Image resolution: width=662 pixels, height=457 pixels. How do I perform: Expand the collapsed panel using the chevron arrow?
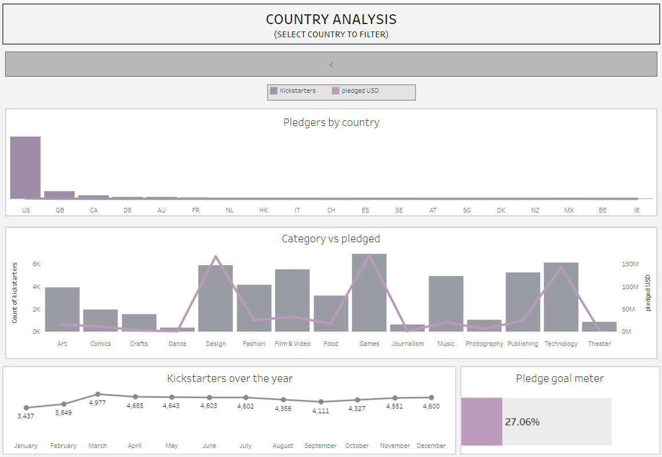[x=331, y=65]
